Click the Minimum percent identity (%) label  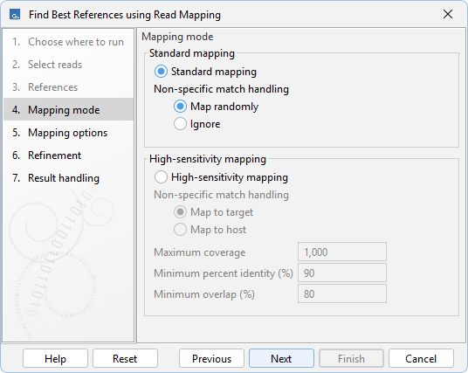(224, 273)
